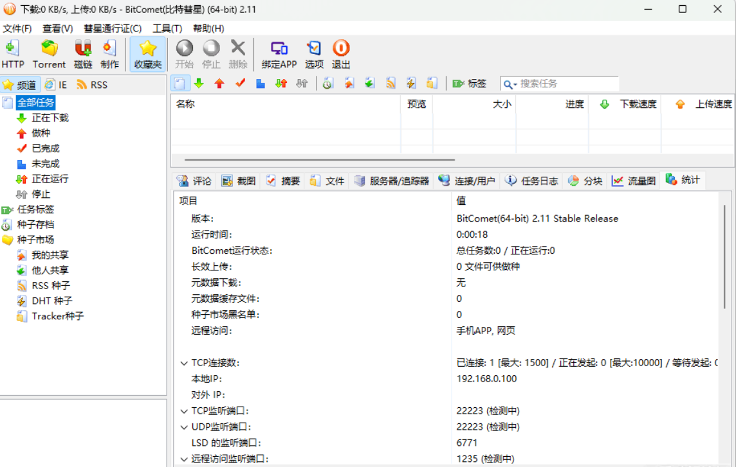Screen dimensions: 736x467
Task: Select 正在运行 in the sidebar tree
Action: (50, 179)
